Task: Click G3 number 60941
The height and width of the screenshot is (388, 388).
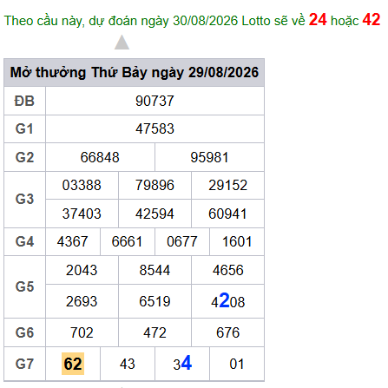Action: tap(227, 214)
